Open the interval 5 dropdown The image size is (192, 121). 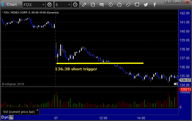[69, 5]
